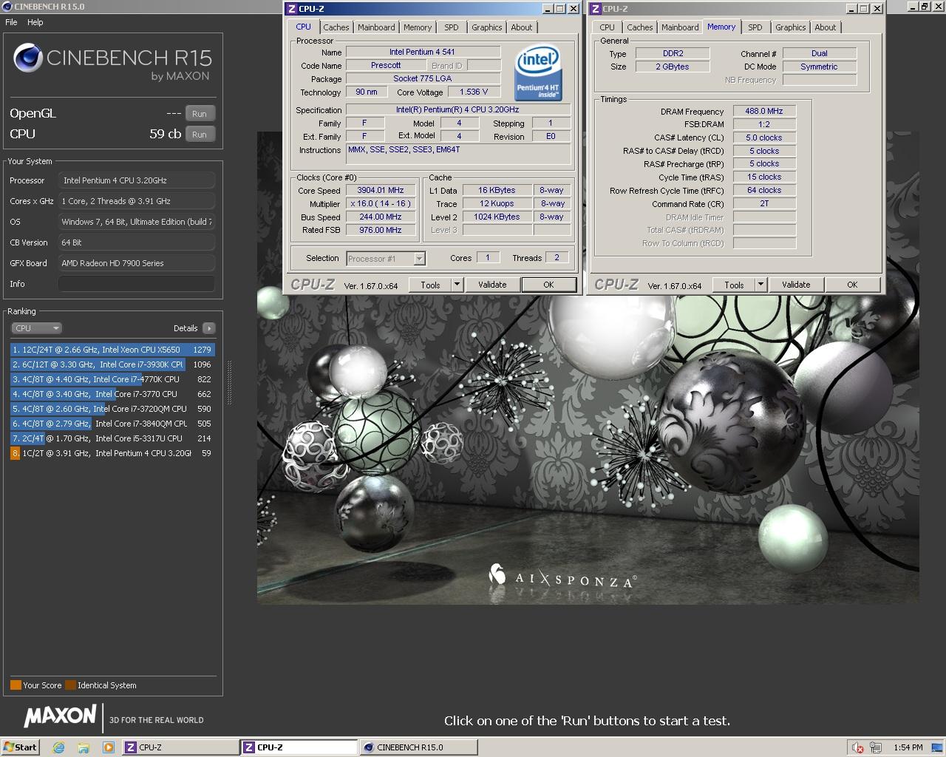Image resolution: width=946 pixels, height=757 pixels.
Task: Click the brown Identical System legend swatch
Action: [x=70, y=685]
